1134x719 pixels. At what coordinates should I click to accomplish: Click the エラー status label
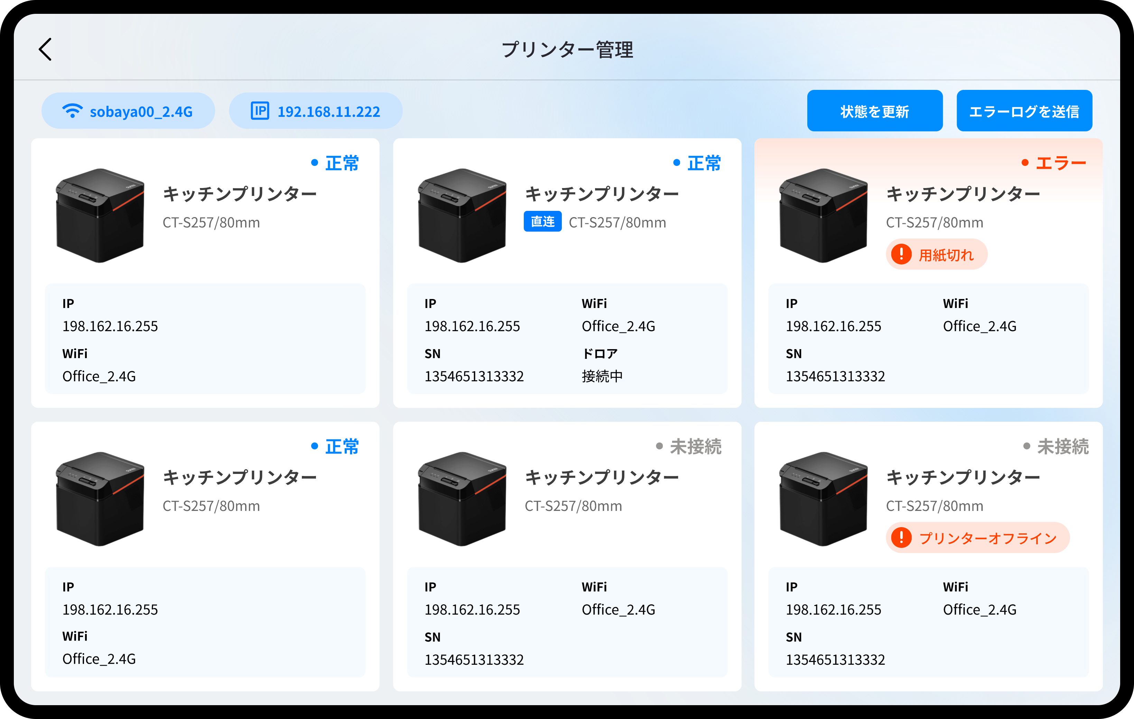[x=1061, y=163]
